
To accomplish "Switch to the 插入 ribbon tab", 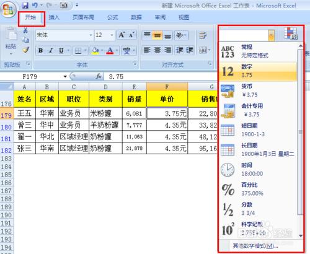I will coord(54,17).
